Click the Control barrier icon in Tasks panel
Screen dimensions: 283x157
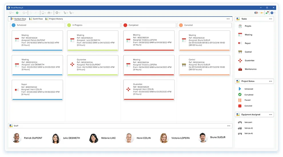[240, 52]
